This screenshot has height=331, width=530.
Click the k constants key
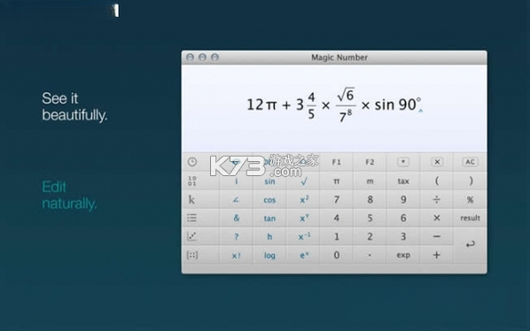coord(191,200)
